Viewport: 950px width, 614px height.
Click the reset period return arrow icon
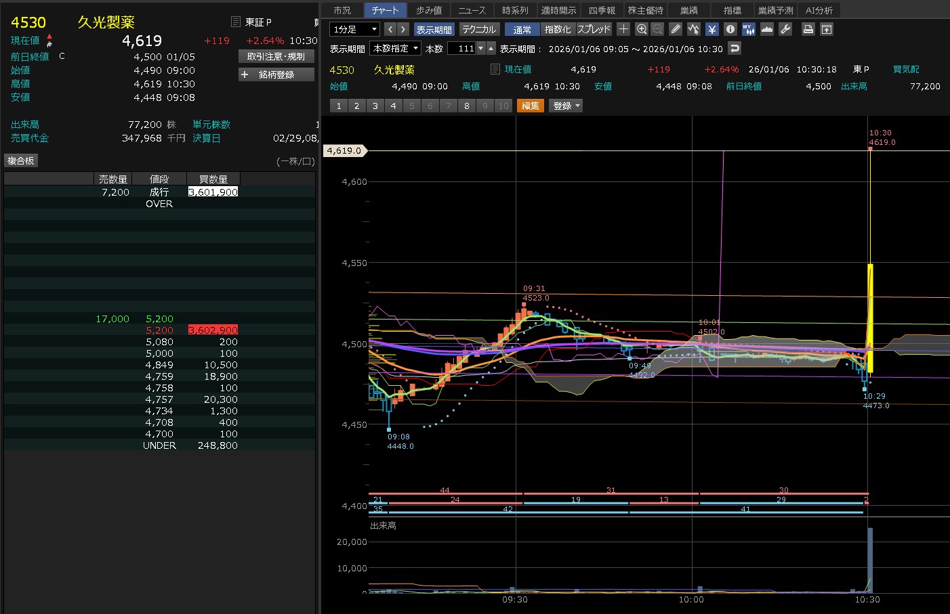pos(735,48)
